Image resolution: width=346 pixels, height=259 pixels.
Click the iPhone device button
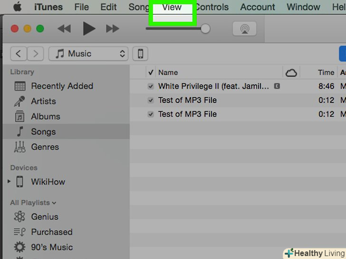click(x=140, y=54)
